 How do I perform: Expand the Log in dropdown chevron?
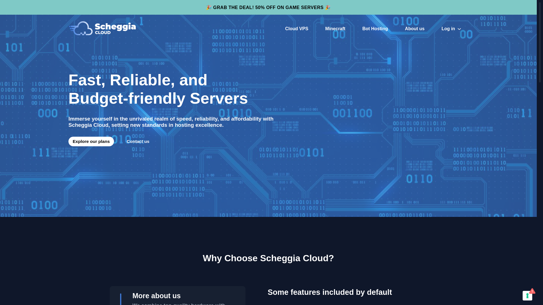459,29
